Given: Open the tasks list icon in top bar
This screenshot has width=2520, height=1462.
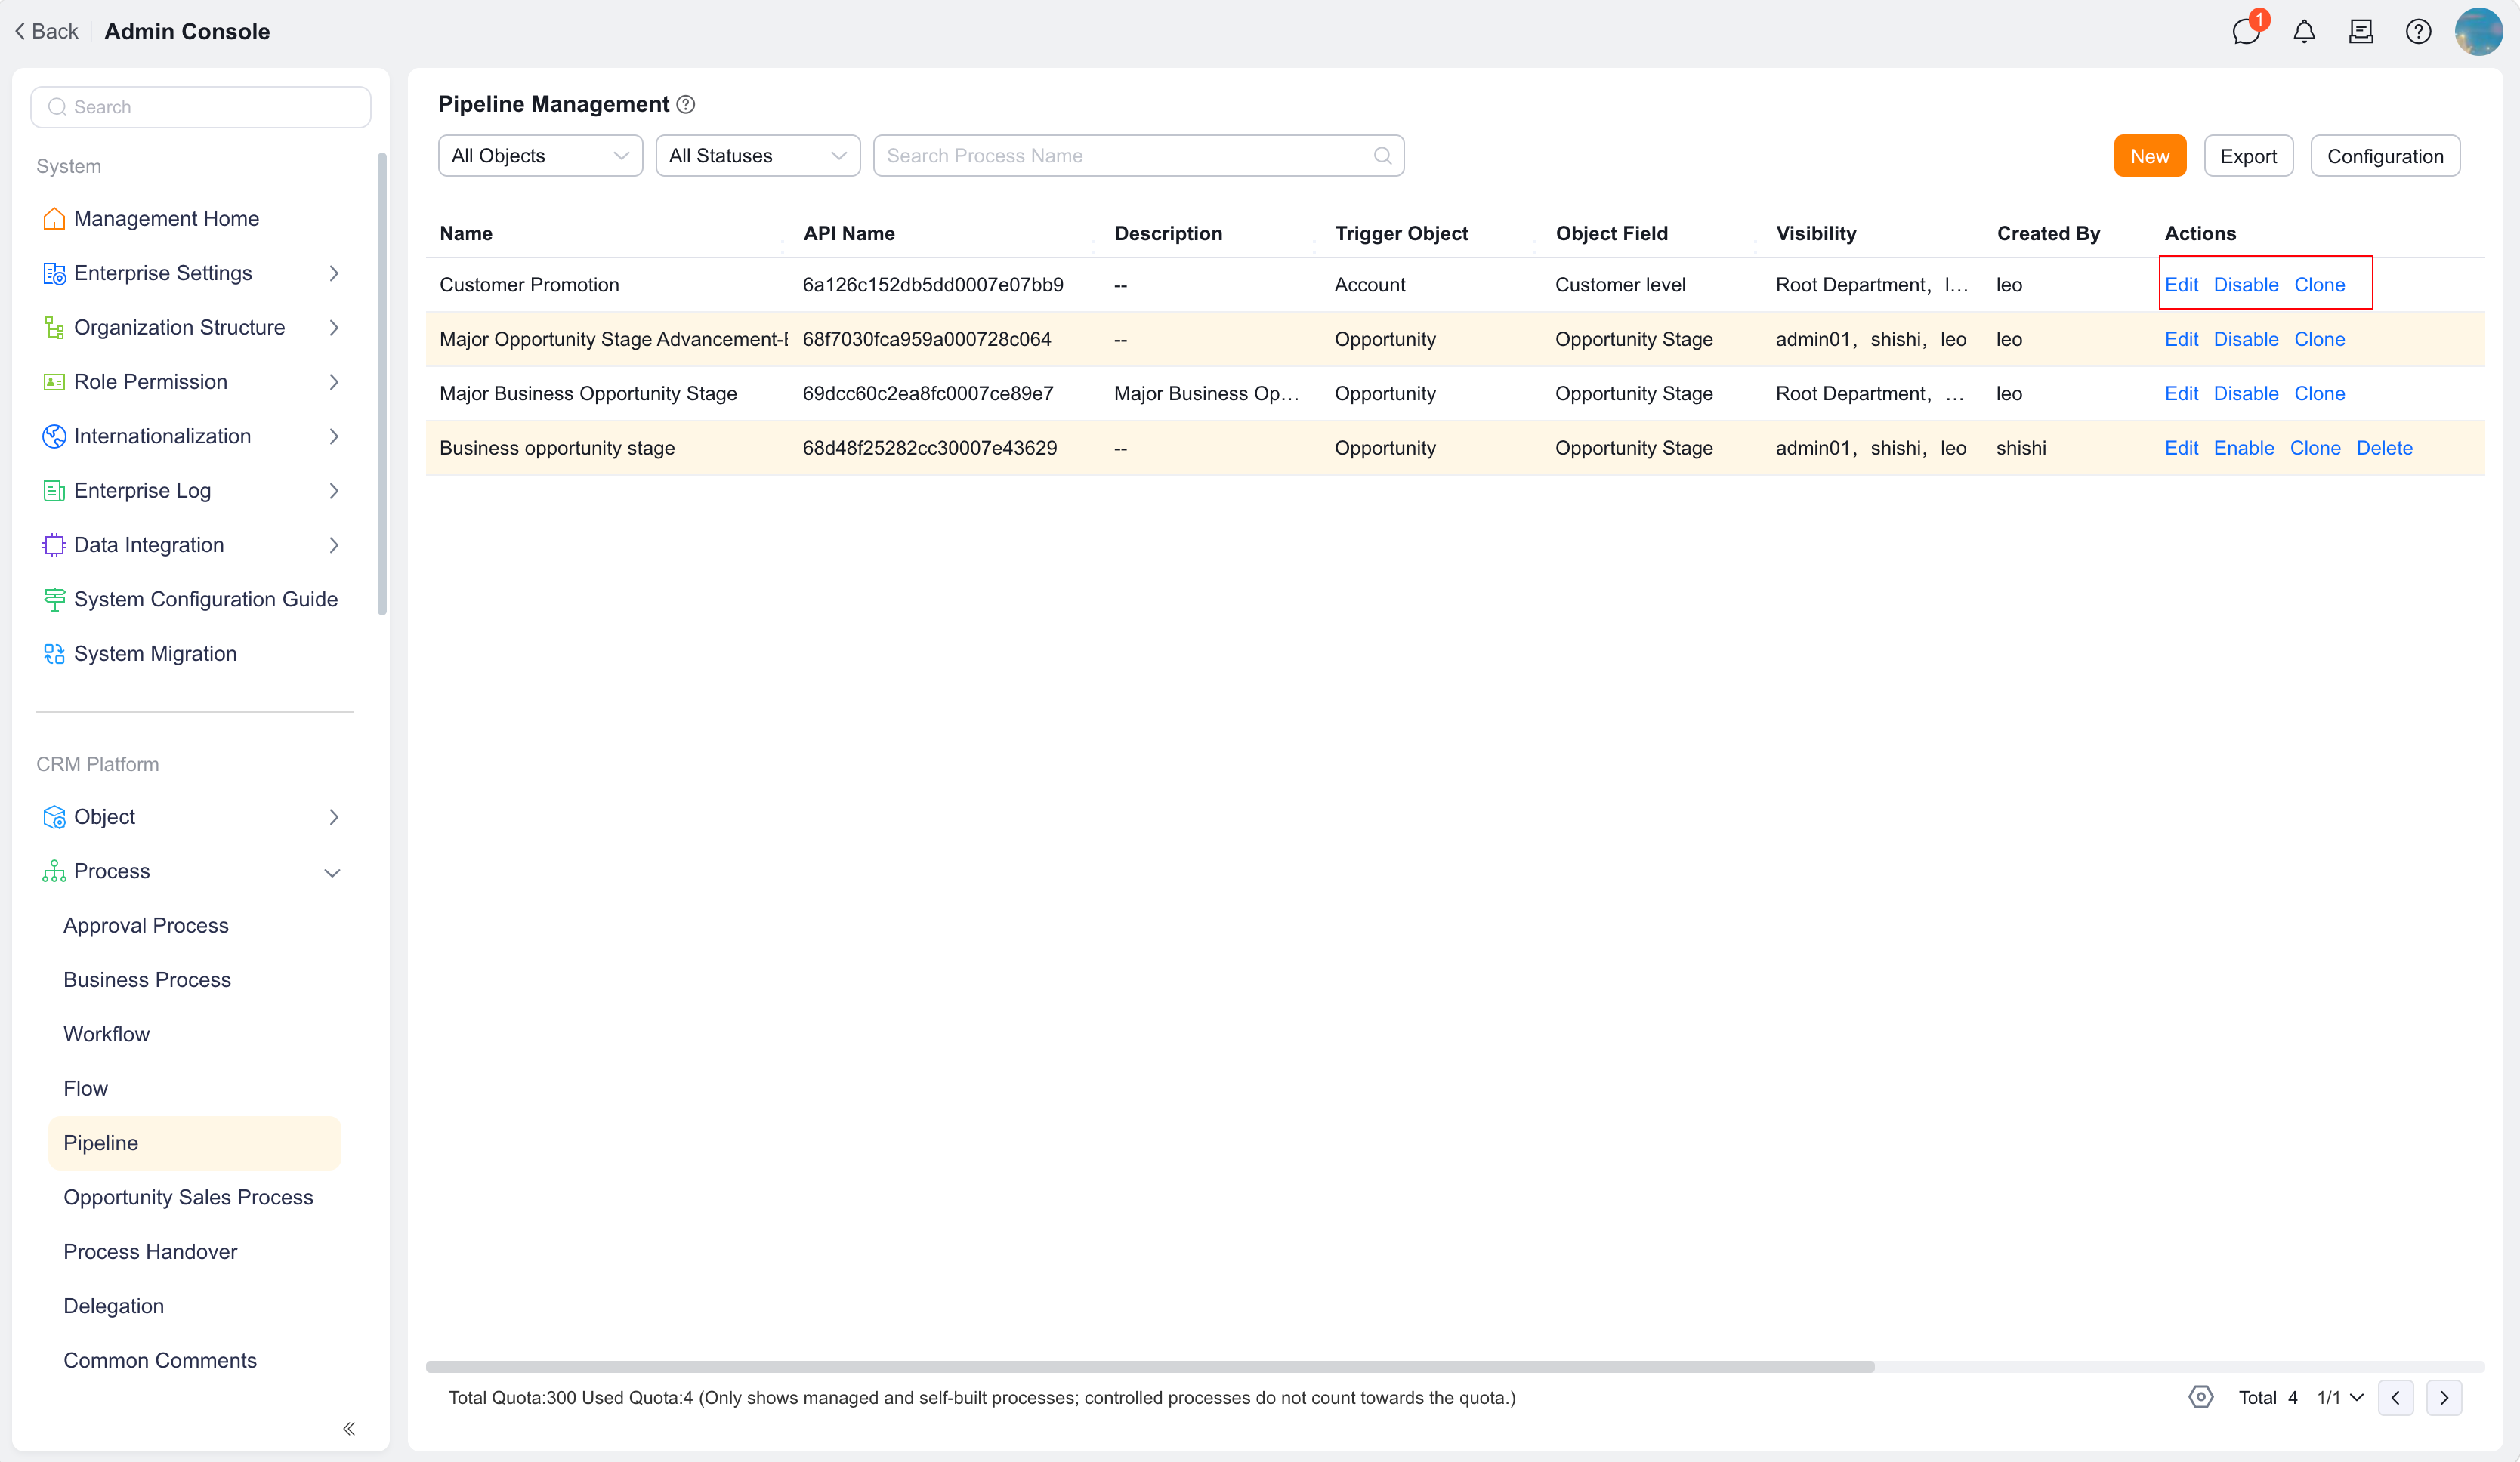Looking at the screenshot, I should (2361, 32).
